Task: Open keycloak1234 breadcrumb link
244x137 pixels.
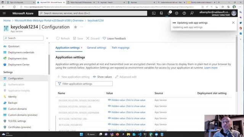Action: [96, 21]
